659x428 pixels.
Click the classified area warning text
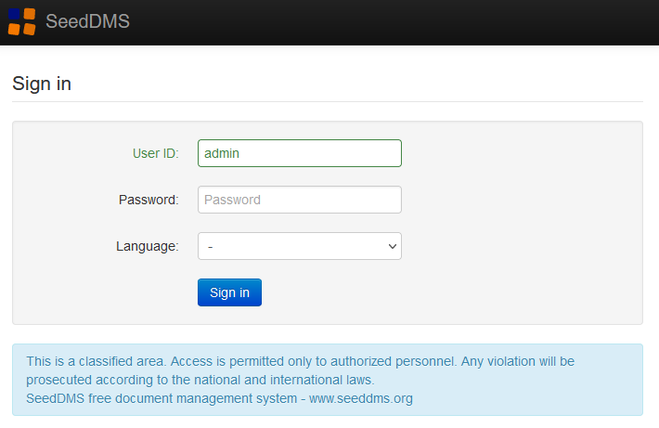pos(300,370)
